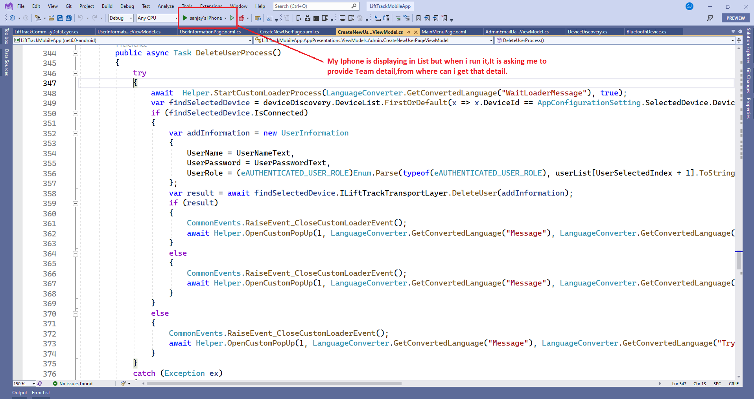Open the LiftTrackMobileApp (net6.0-android) project dropdown
This screenshot has width=754, height=399.
133,40
